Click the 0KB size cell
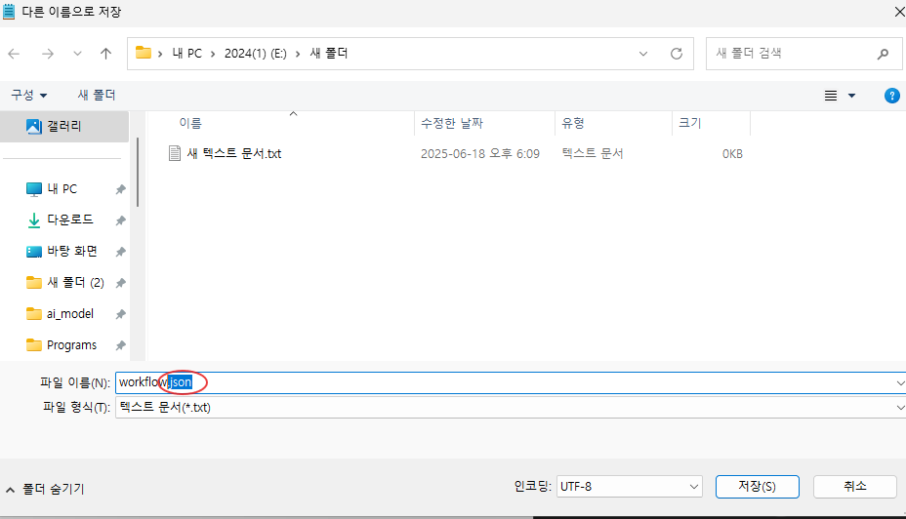Image resolution: width=906 pixels, height=519 pixels. click(732, 153)
